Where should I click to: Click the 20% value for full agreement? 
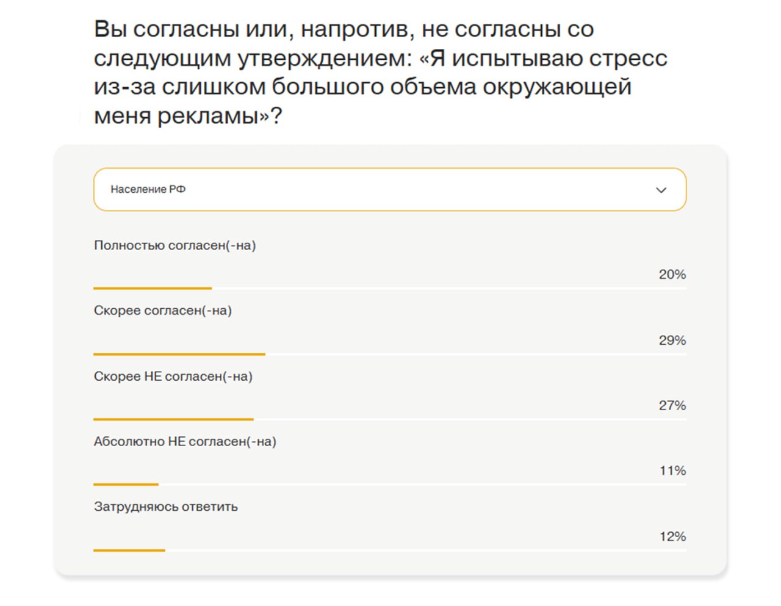672,275
